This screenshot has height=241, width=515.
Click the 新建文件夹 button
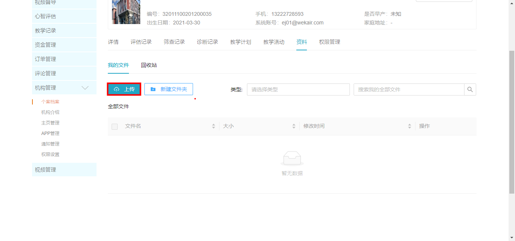pyautogui.click(x=169, y=89)
